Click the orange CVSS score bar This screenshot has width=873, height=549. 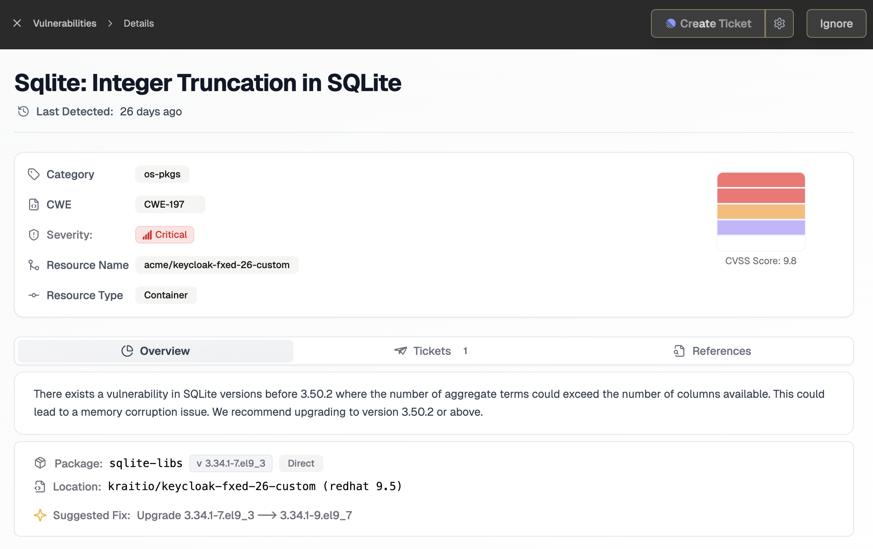(x=761, y=212)
